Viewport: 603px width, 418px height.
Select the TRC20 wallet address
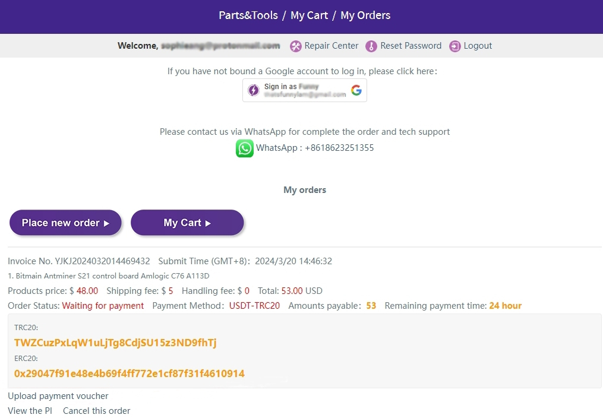tap(115, 343)
